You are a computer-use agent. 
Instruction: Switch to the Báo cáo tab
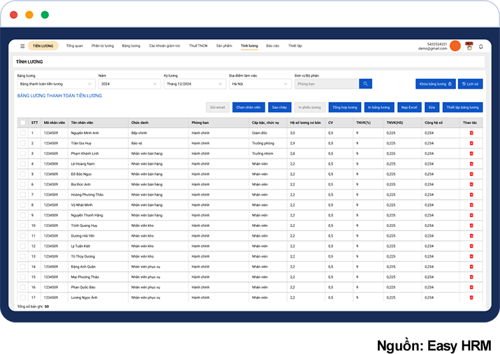pyautogui.click(x=272, y=46)
